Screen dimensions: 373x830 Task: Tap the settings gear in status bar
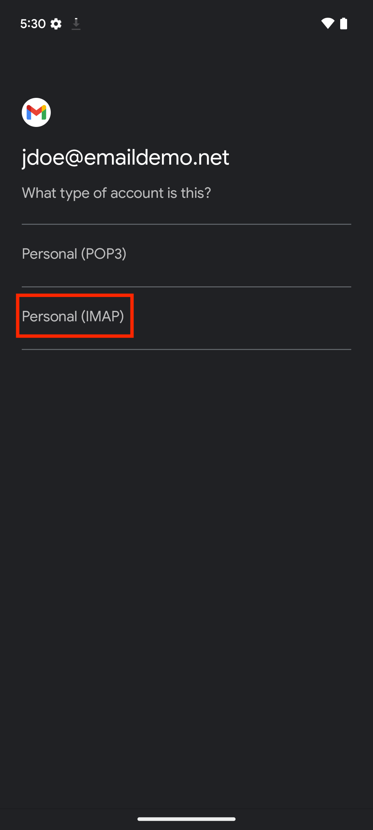[x=56, y=24]
